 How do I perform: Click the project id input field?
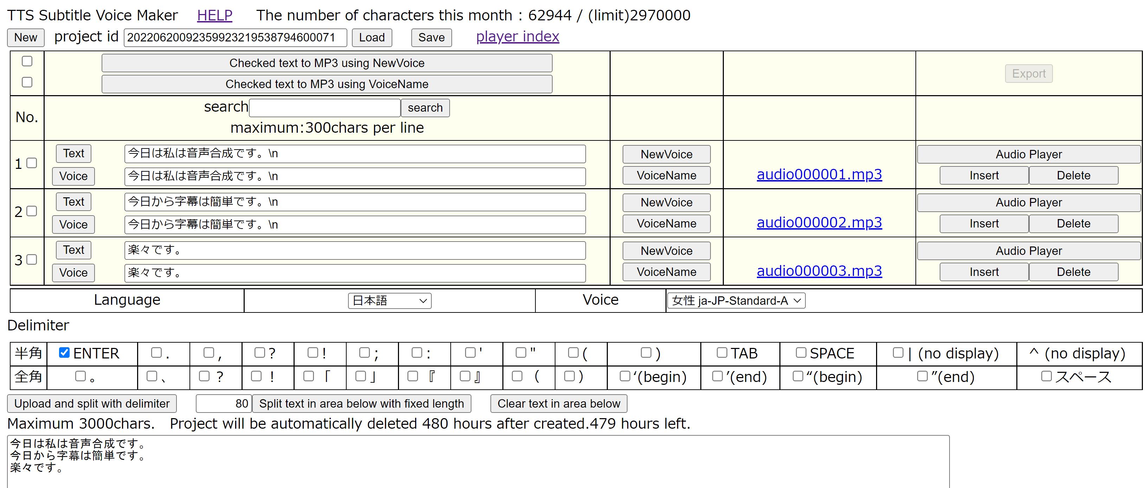coord(235,37)
